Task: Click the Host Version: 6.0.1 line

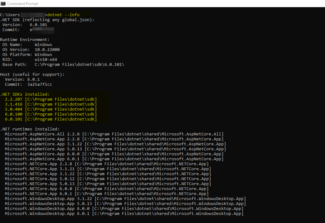Action: click(22, 80)
